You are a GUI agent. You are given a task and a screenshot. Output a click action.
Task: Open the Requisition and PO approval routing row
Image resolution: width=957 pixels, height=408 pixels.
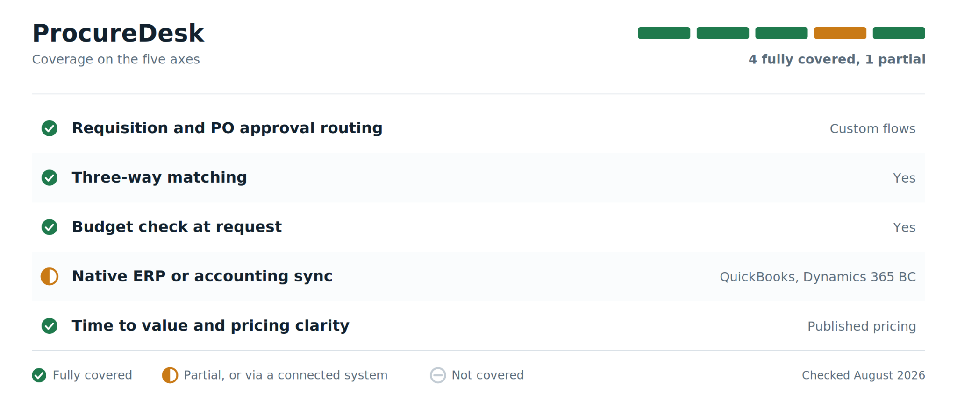point(478,128)
